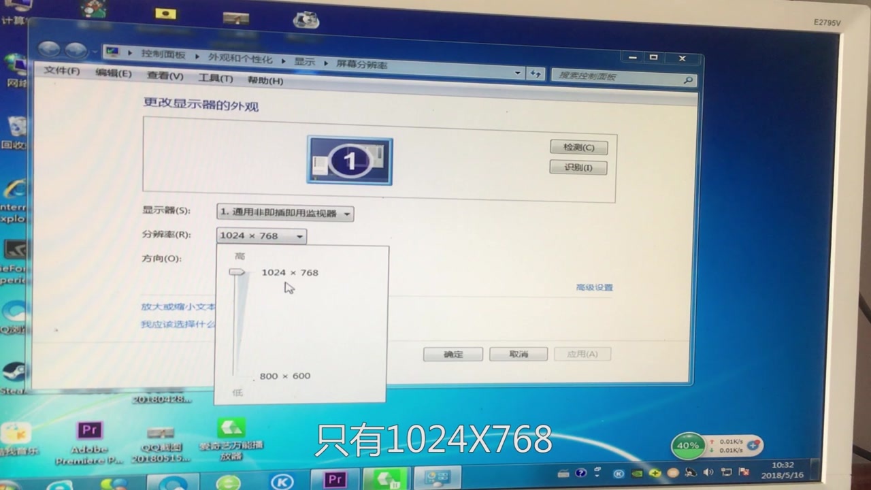Click the 取消 cancel button
Viewport: 871px width, 490px height.
519,354
